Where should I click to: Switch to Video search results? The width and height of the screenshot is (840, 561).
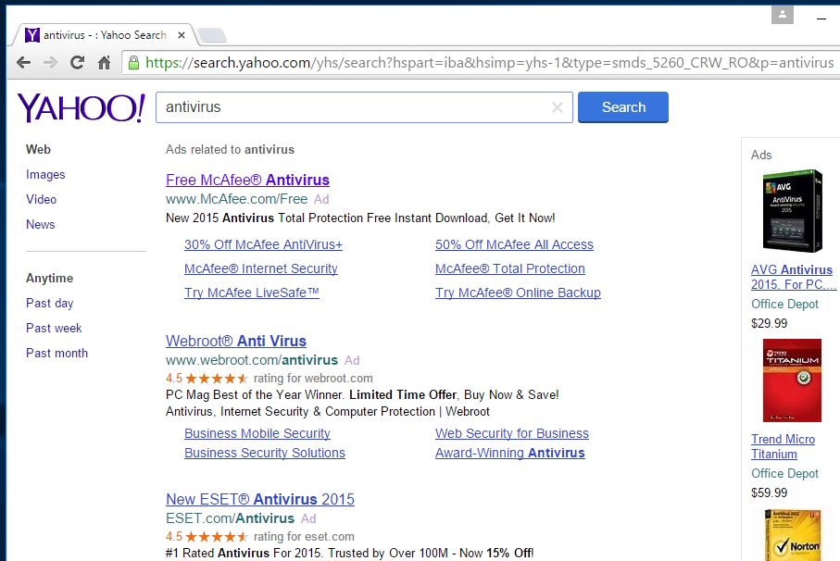point(41,199)
